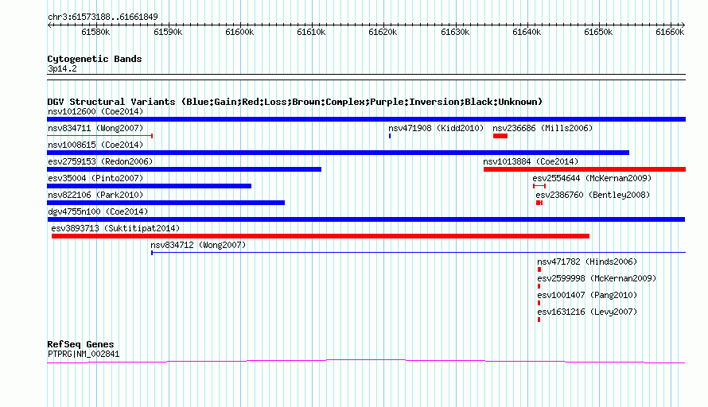Click the small blue nsv471908 marker
The image size is (708, 407).
click(x=390, y=136)
